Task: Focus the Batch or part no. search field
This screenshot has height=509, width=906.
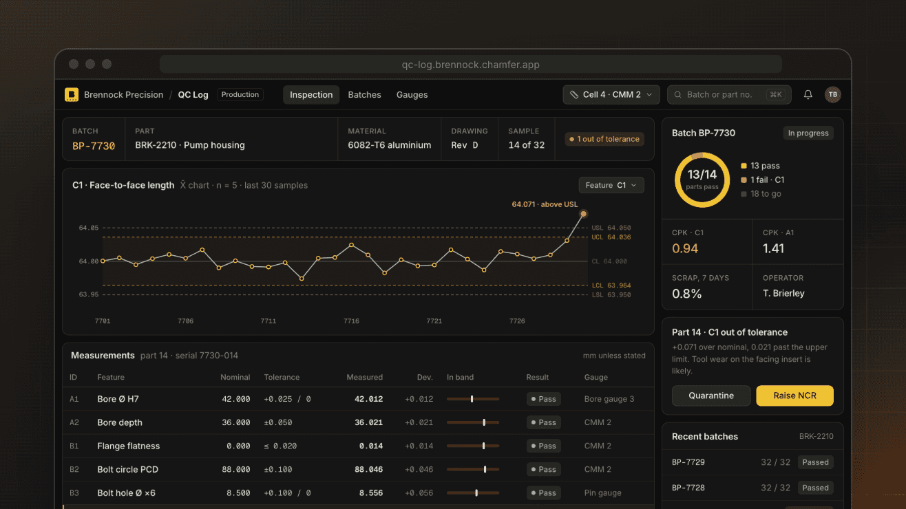Action: point(729,95)
